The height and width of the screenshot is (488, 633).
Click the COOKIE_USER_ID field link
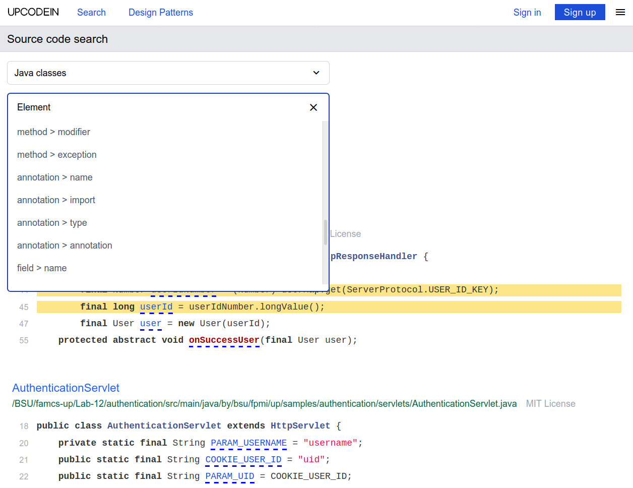(243, 459)
